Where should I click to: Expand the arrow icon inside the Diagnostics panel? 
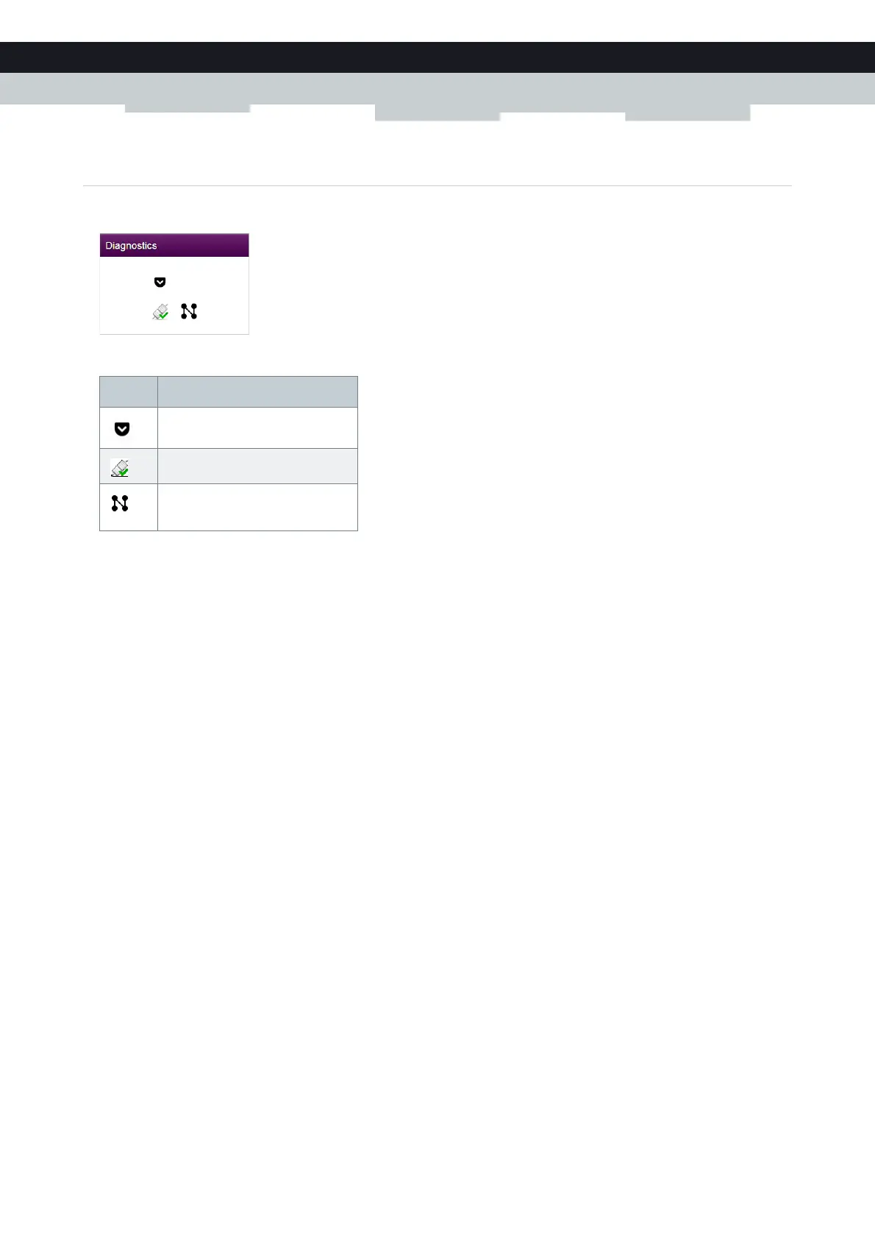(160, 282)
